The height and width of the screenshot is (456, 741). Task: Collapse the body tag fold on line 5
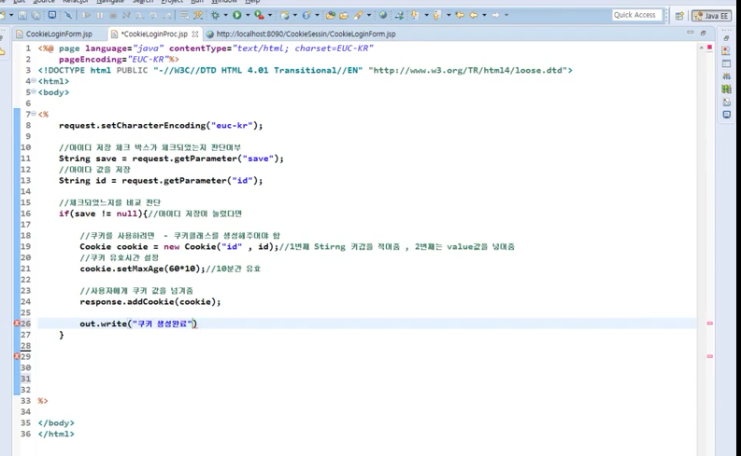[34, 91]
